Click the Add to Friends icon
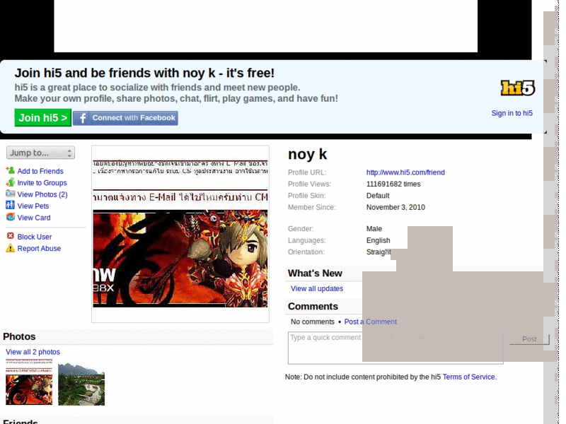 10,170
